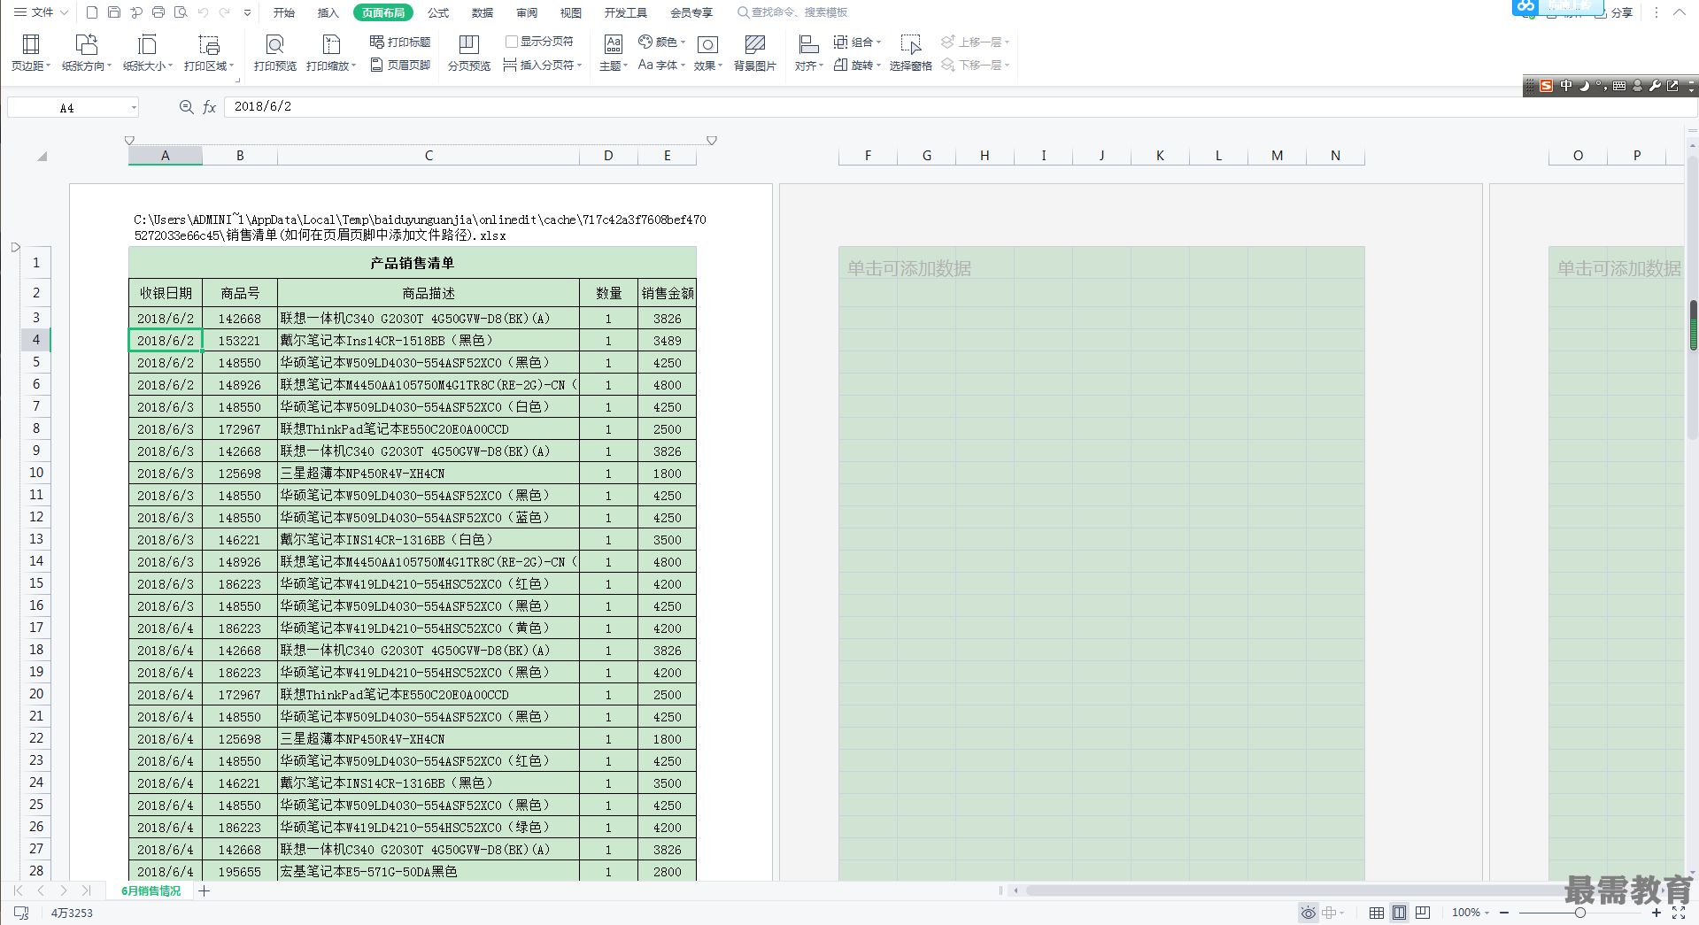Open the 组合 group dropdown
The height and width of the screenshot is (925, 1699).
857,42
